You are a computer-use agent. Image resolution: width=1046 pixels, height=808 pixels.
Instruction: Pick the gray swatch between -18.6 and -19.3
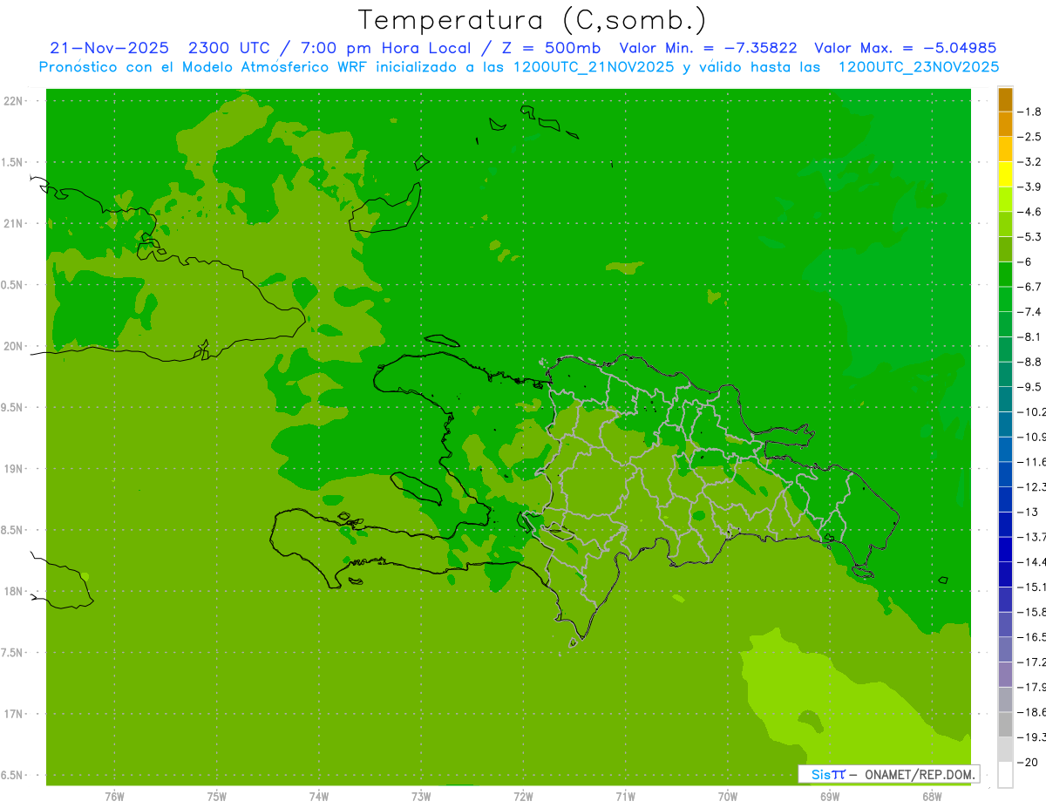tap(1005, 725)
